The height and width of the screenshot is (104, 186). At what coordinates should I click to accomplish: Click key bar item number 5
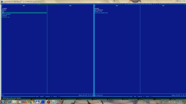click(x=69, y=99)
